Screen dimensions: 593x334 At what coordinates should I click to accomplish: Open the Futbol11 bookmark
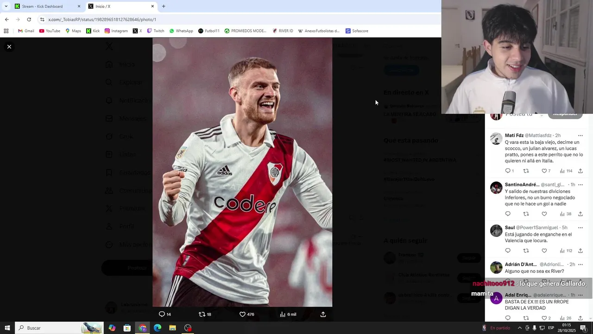coord(208,31)
